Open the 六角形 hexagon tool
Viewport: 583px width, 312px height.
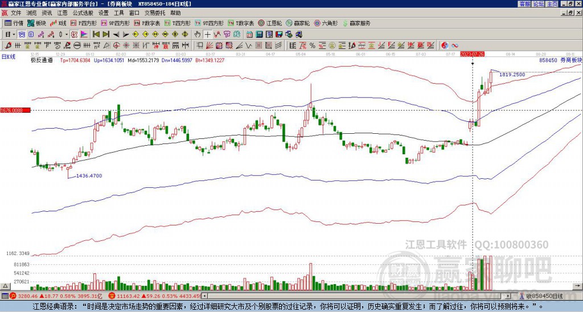click(x=326, y=23)
